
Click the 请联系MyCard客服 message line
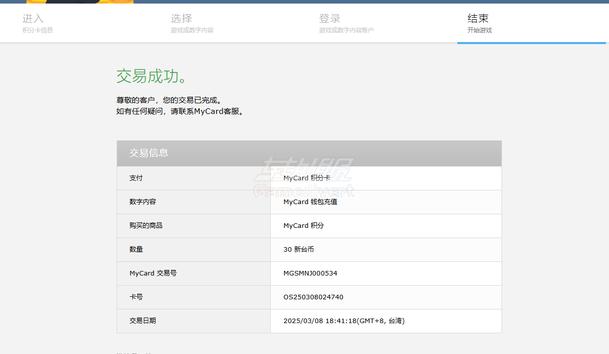[180, 111]
